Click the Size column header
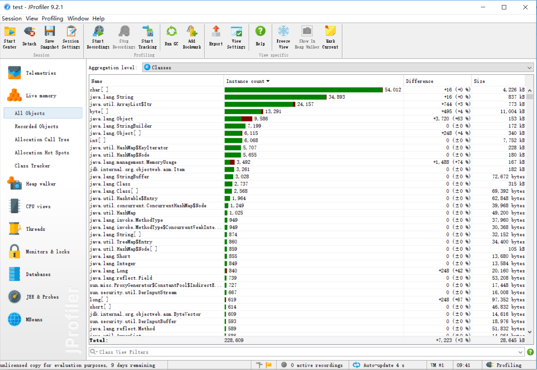This screenshot has height=370, width=537. (498, 81)
